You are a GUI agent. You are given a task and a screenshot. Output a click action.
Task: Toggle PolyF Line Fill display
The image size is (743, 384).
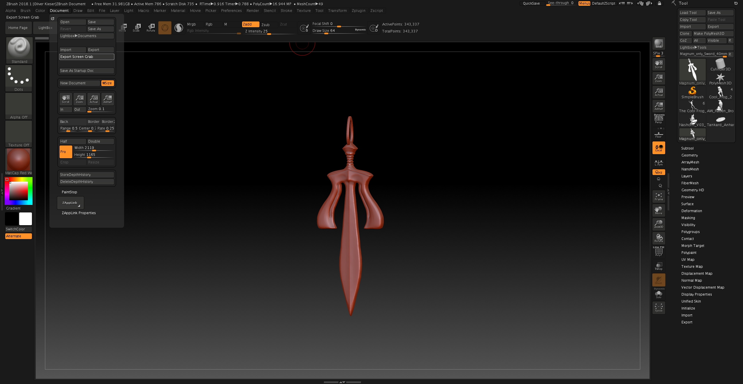tap(659, 252)
